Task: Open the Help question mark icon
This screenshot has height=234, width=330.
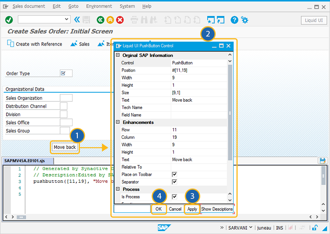Action: tap(234, 20)
